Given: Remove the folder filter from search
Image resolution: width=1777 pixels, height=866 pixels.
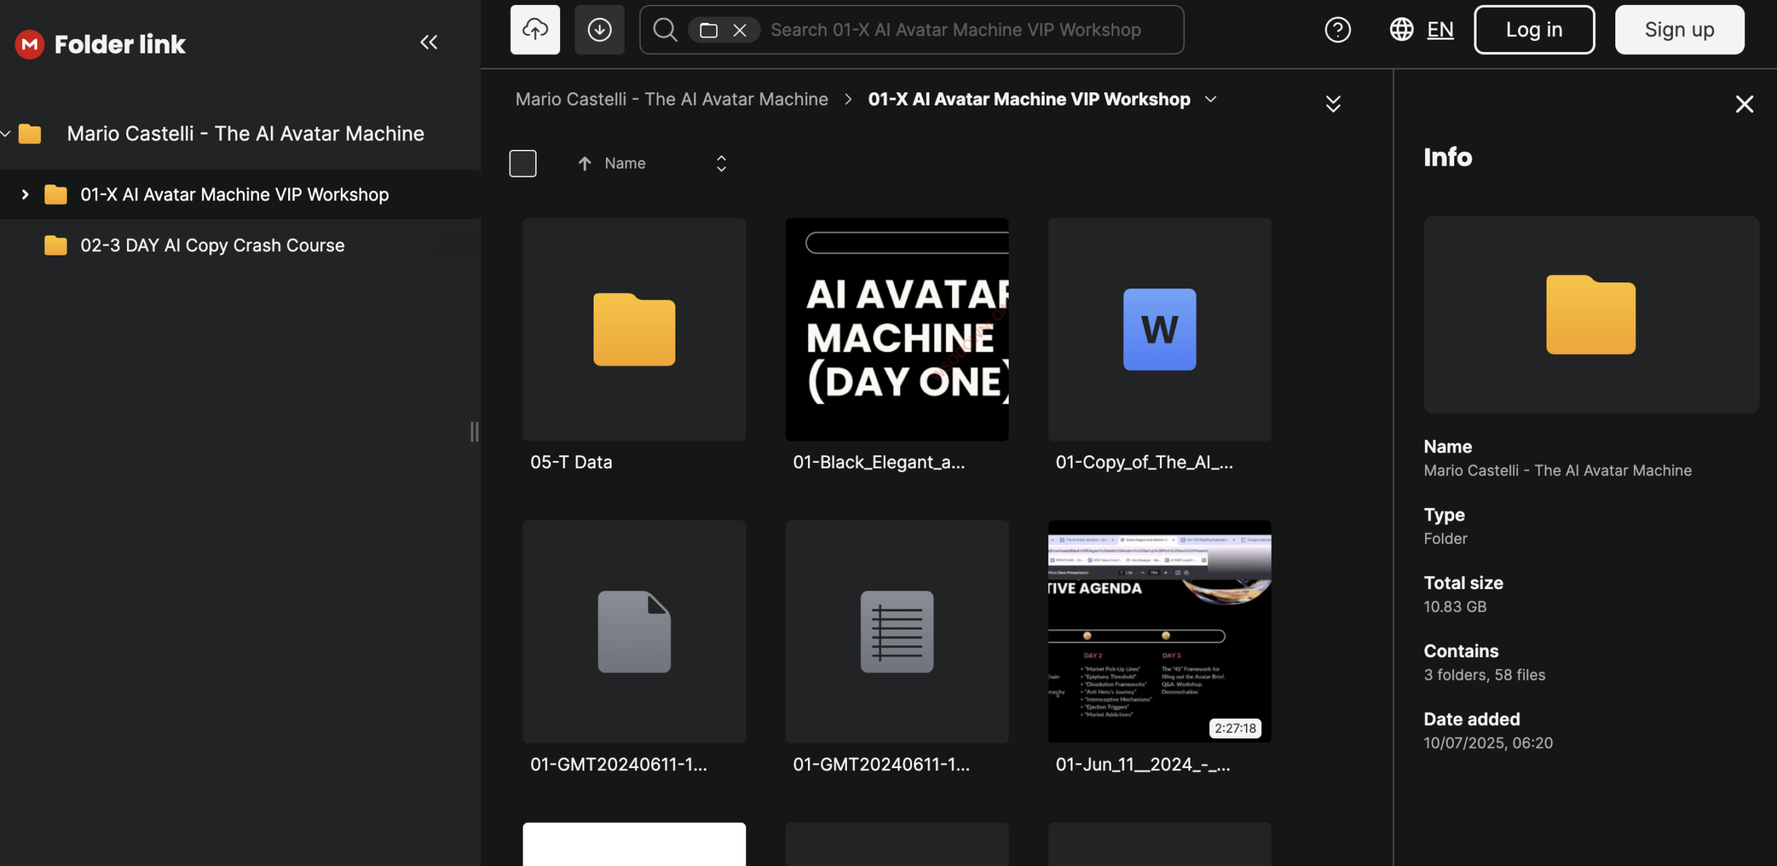Looking at the screenshot, I should 740,30.
